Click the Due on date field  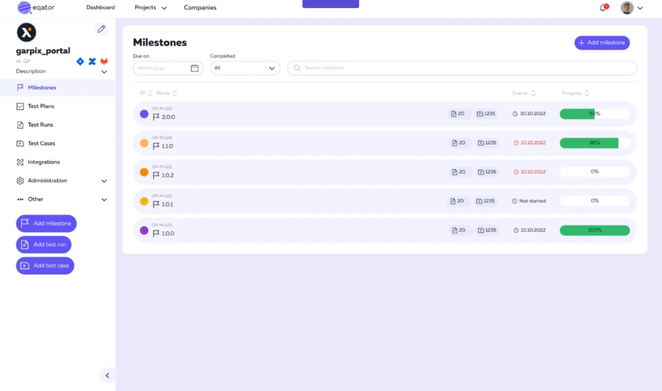coord(168,68)
